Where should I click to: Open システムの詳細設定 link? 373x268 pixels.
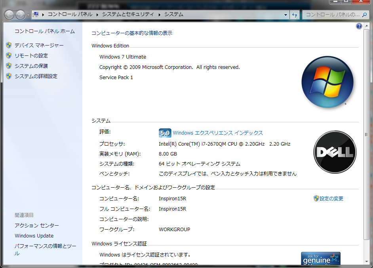click(x=36, y=76)
